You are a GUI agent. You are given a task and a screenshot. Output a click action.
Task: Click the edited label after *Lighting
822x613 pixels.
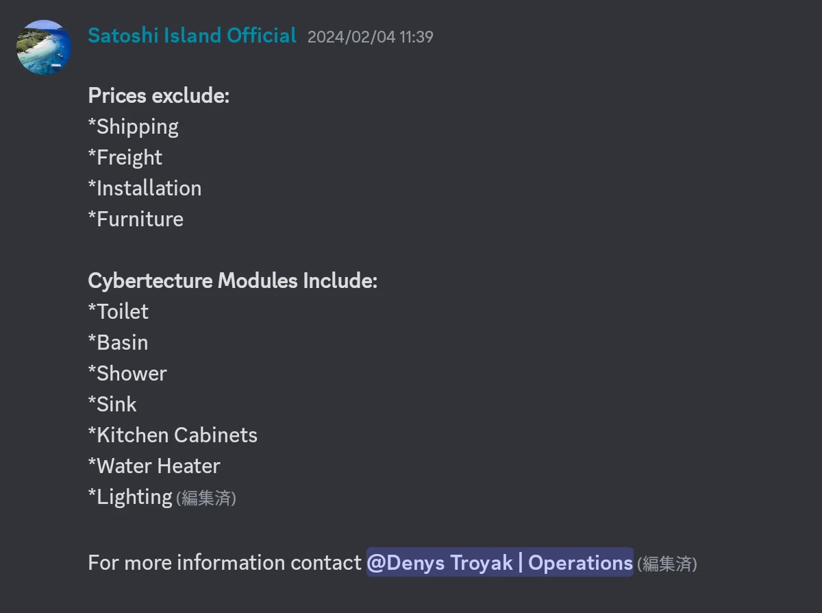206,498
